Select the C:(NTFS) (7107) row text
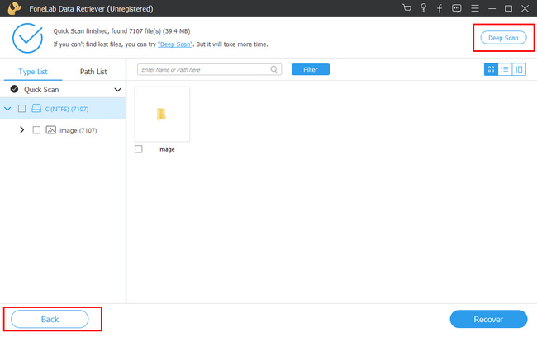The image size is (537, 337). (67, 109)
